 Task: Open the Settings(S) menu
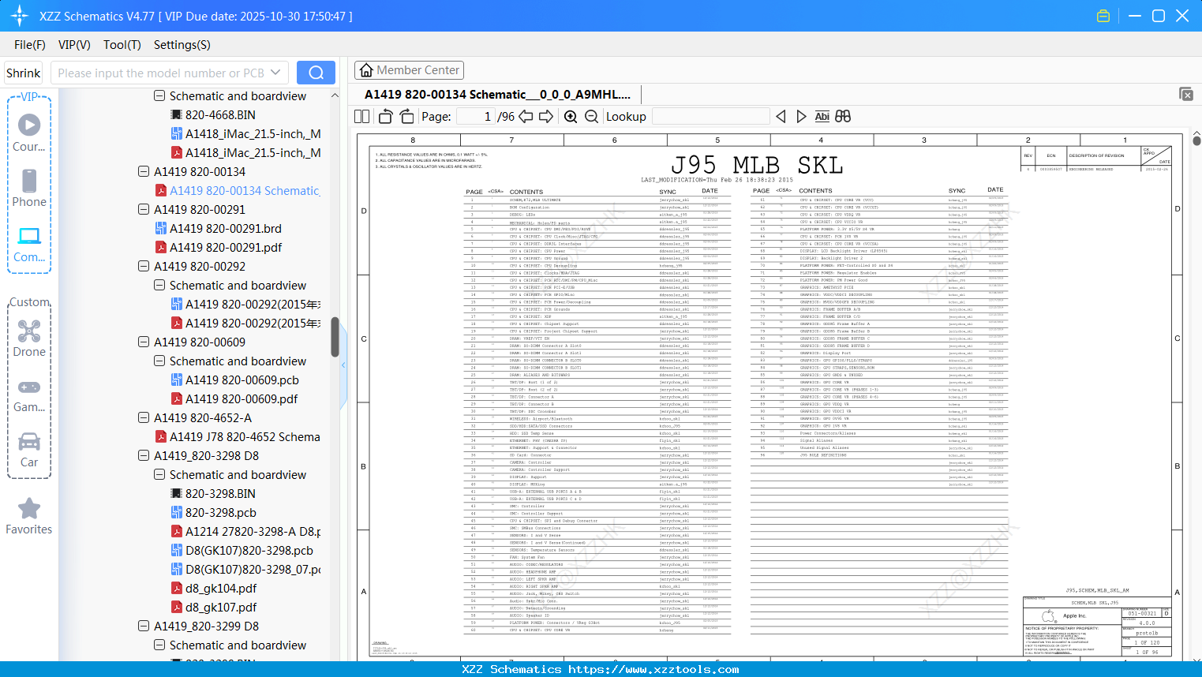[x=182, y=45]
